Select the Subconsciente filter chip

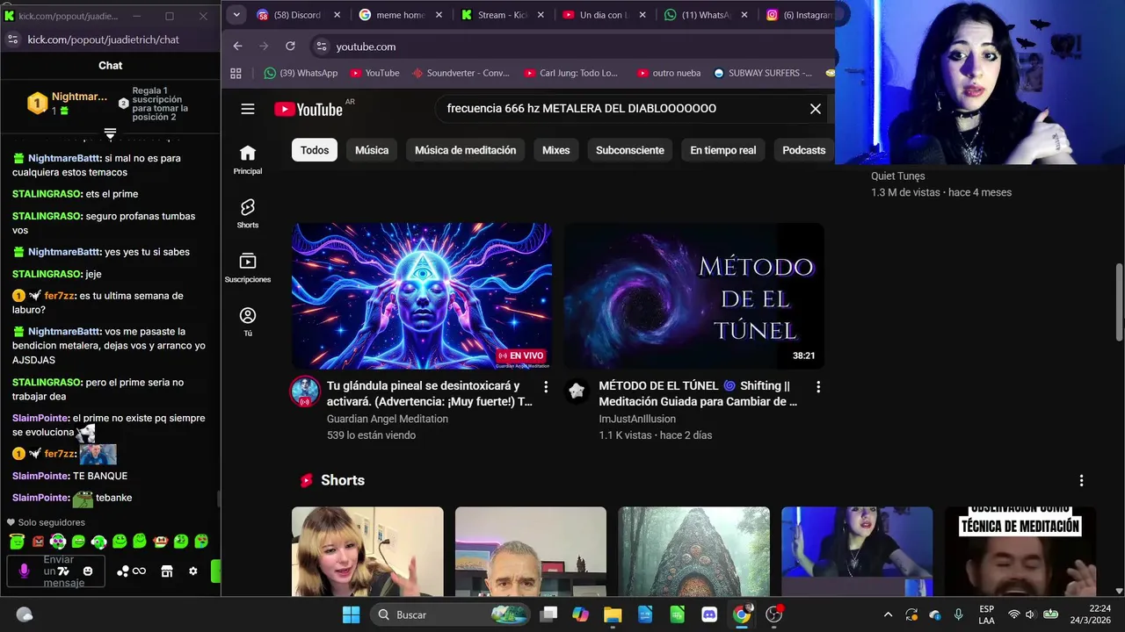click(x=630, y=150)
